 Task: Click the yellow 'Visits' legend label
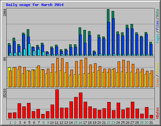pos(158,69)
